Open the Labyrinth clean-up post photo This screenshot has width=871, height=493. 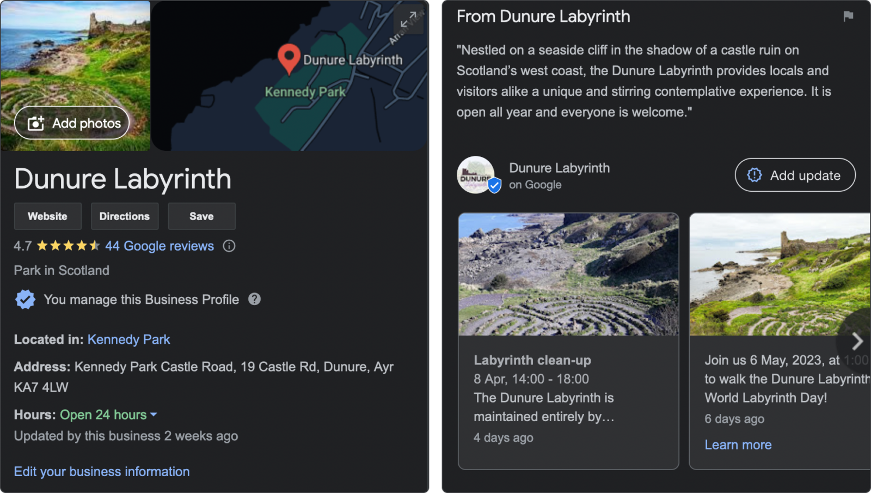(568, 274)
